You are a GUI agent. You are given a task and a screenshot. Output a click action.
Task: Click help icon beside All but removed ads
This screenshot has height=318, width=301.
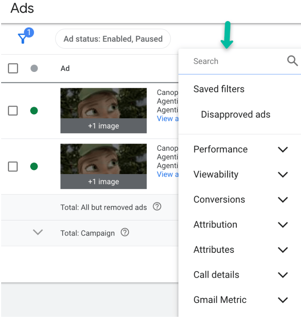tap(157, 207)
